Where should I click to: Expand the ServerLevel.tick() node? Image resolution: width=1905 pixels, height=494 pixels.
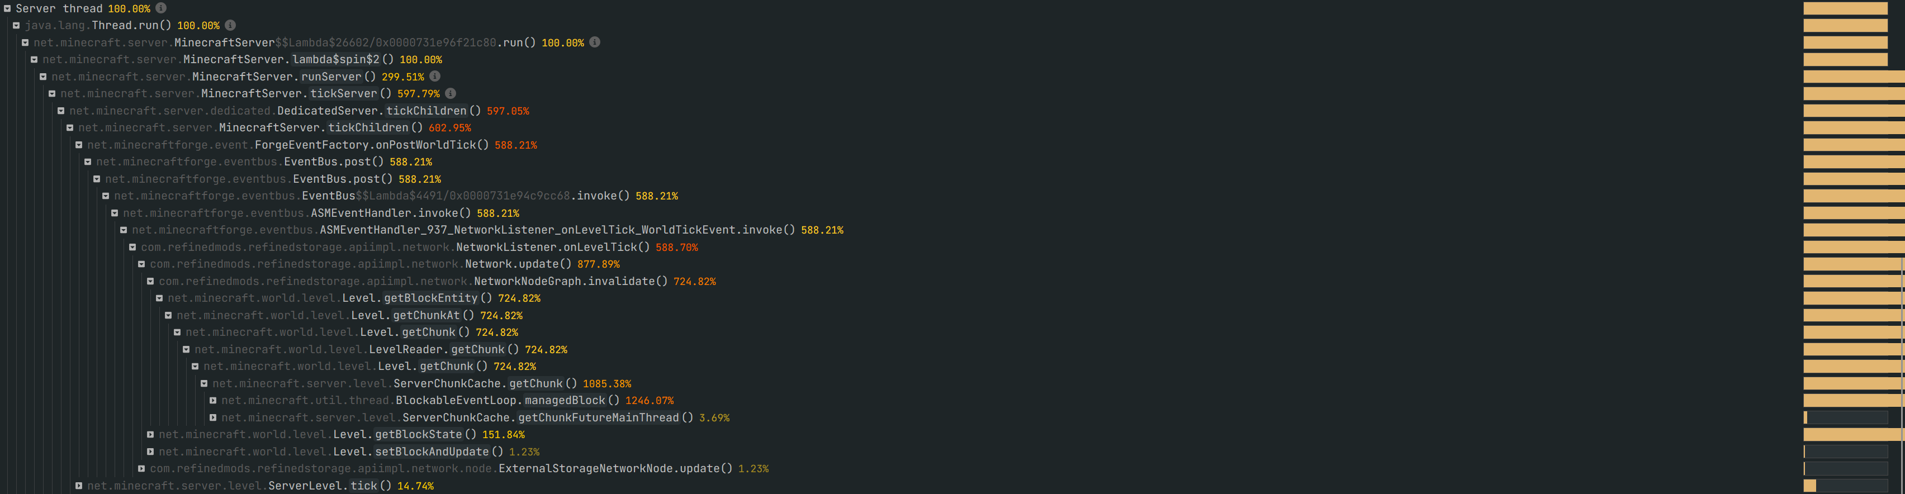78,486
